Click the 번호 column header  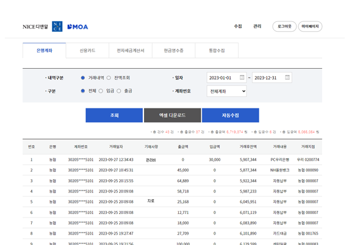tap(31, 147)
